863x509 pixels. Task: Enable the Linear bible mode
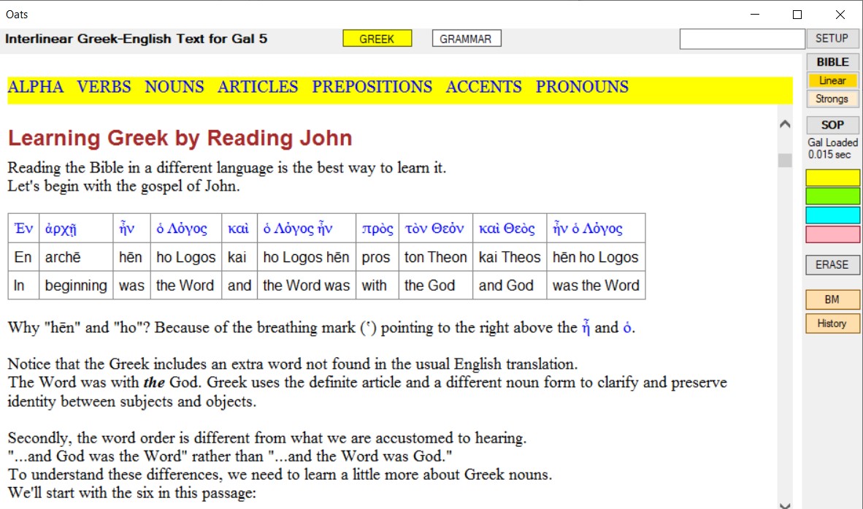click(832, 80)
